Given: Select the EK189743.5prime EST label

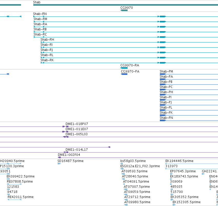Looking at the screenshot, I should (184, 176).
